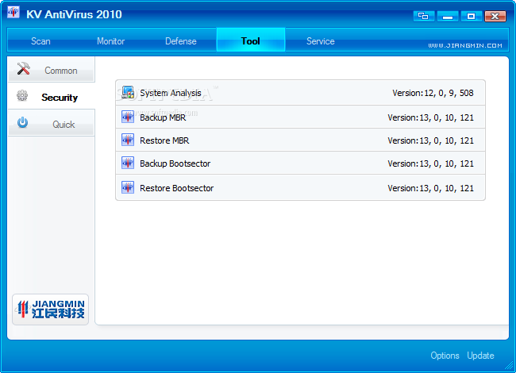This screenshot has width=516, height=373.
Task: Click the Restore MBR version number text
Action: coord(431,140)
